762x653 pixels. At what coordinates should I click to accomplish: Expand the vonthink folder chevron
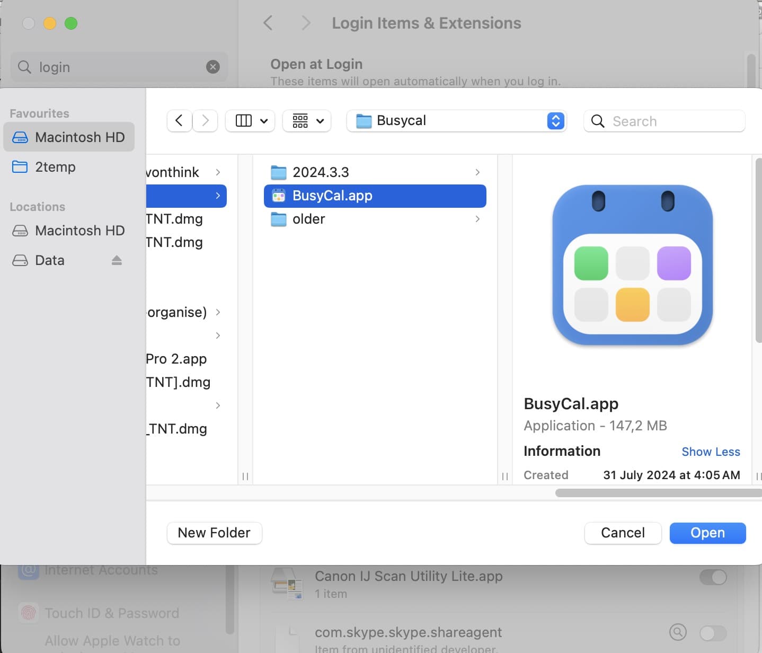(218, 172)
